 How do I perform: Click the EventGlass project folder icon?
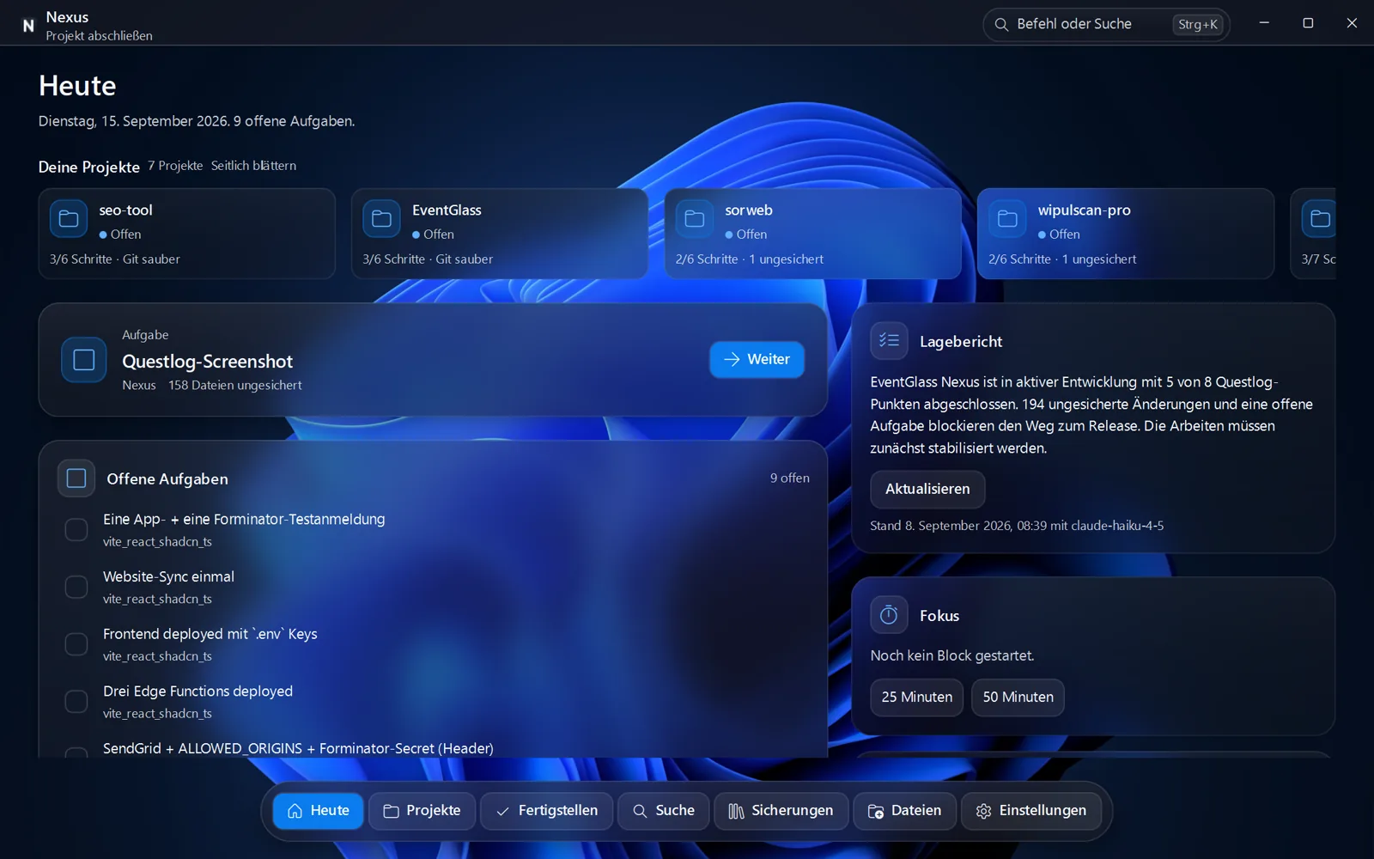click(x=381, y=219)
